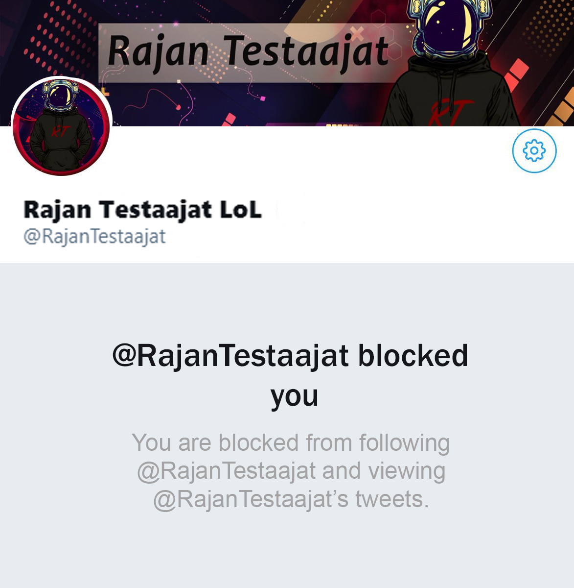The image size is (574, 588).
Task: Select the display name Rajan Testaajat LoL
Action: [142, 210]
